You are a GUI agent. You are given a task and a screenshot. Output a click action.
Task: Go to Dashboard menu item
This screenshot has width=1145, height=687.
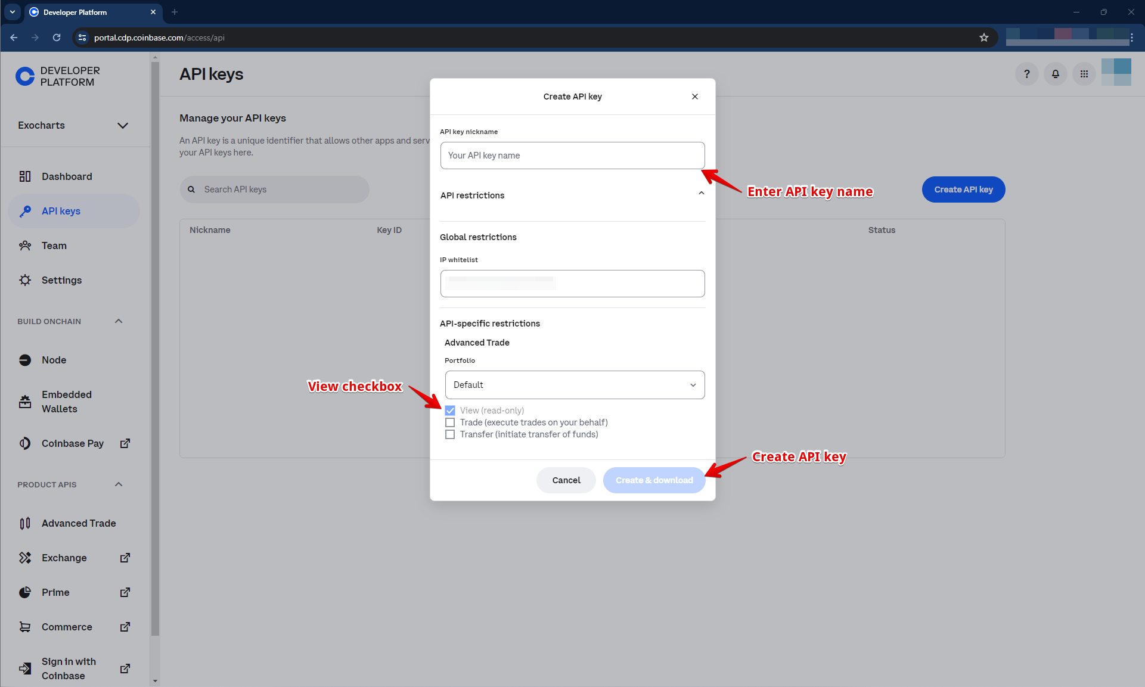74,176
